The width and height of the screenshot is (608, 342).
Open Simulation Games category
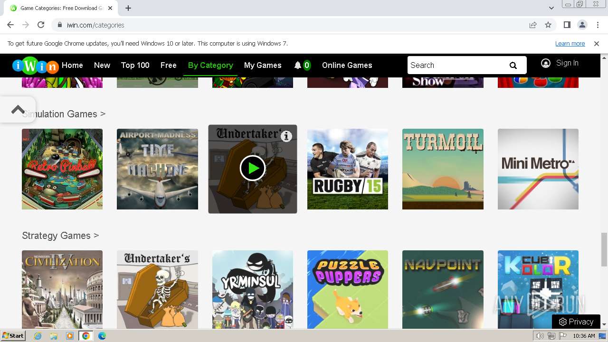tap(64, 114)
